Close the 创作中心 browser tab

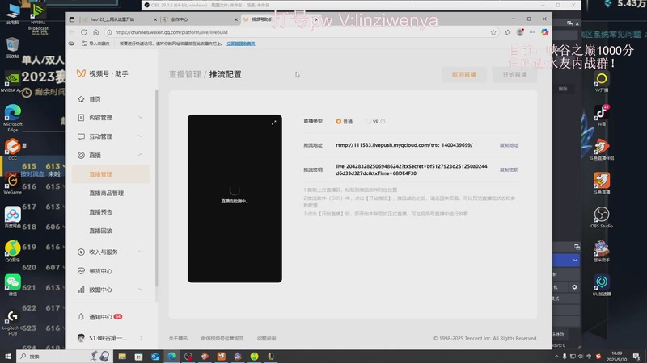[236, 19]
